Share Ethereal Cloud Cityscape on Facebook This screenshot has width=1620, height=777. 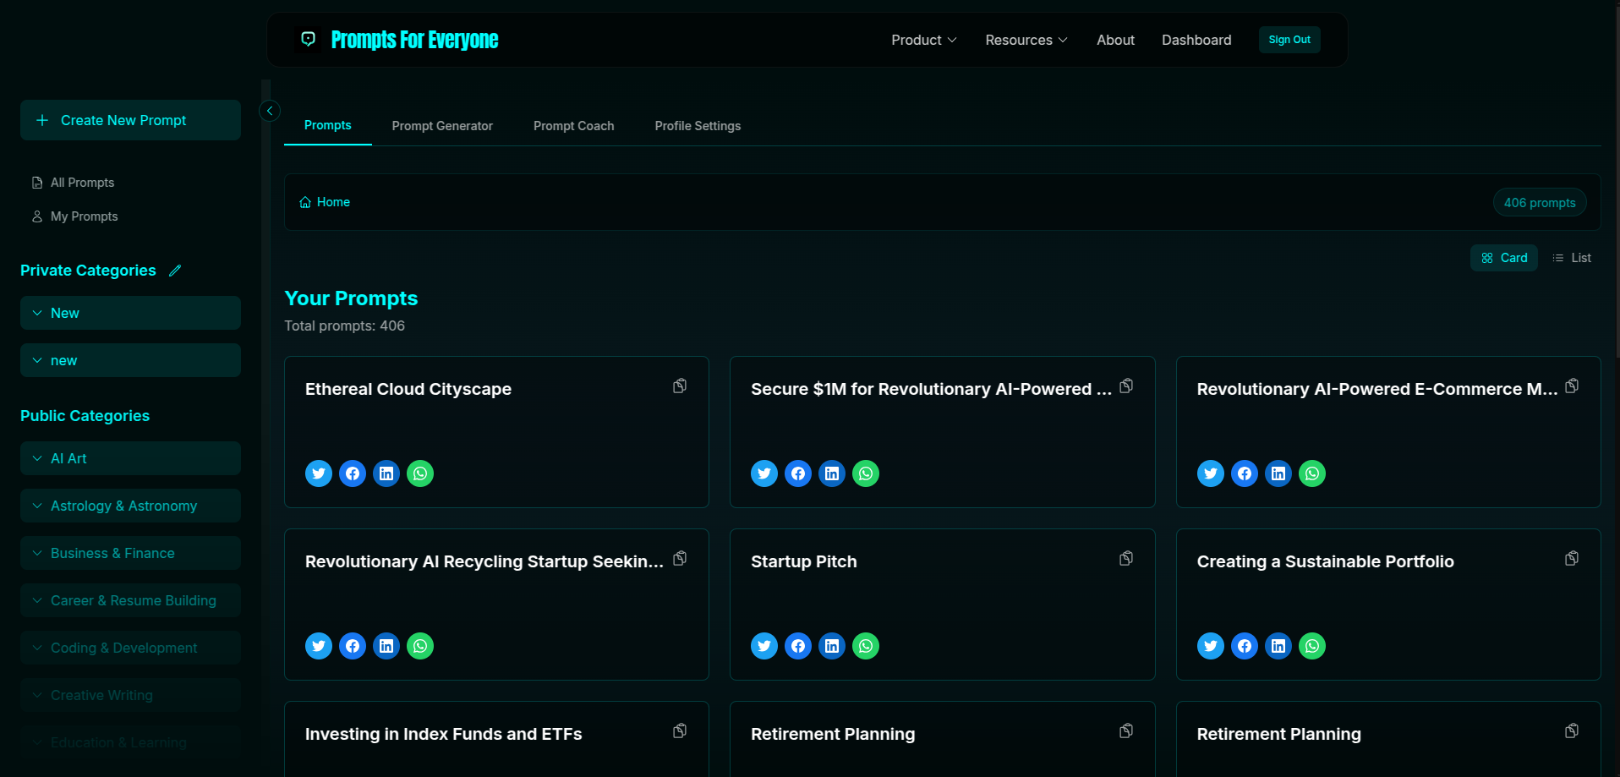pyautogui.click(x=353, y=473)
